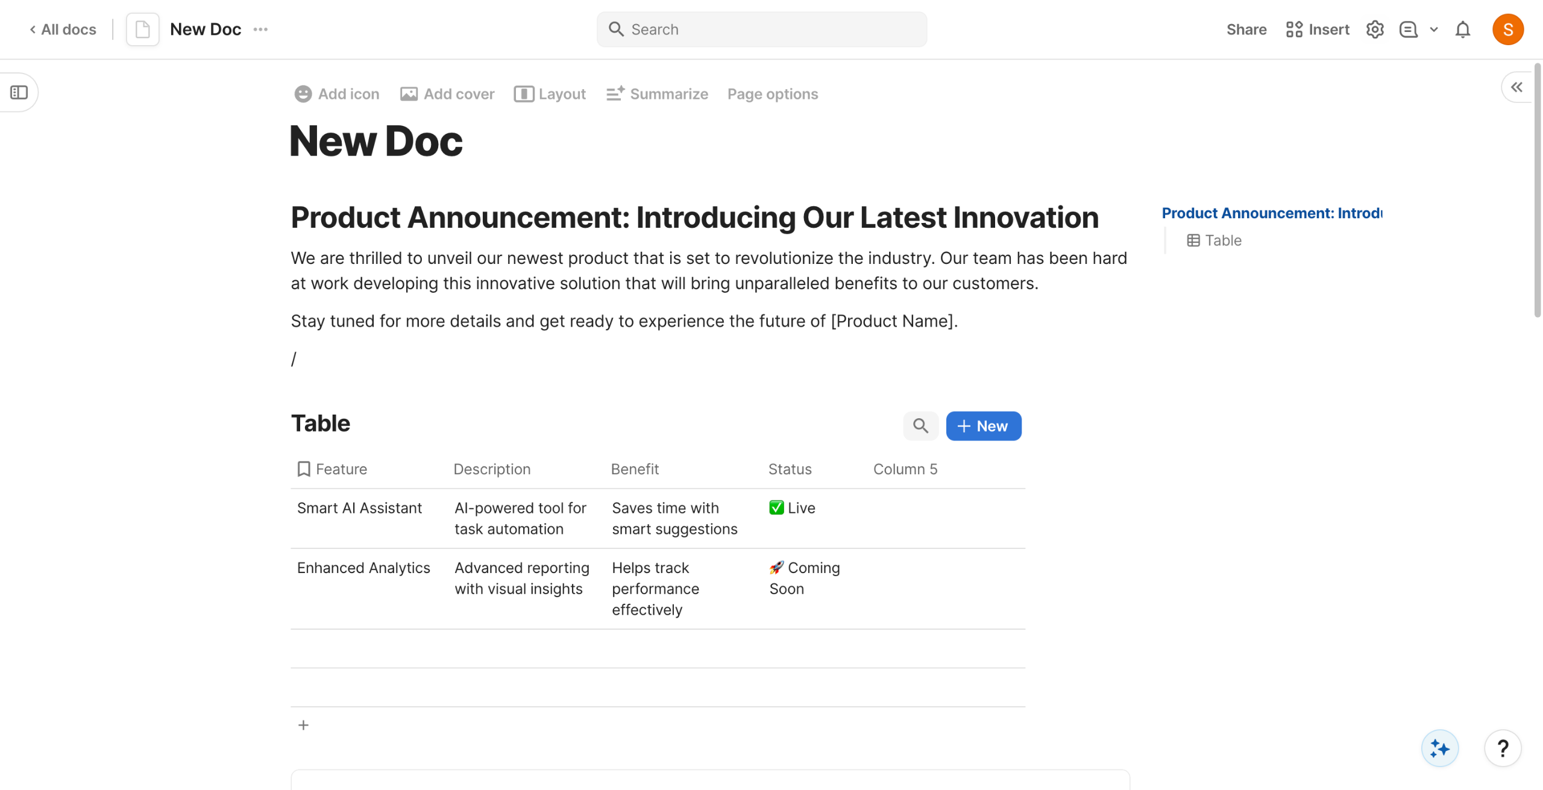Jump to Table in the outline
This screenshot has height=790, width=1543.
pyautogui.click(x=1222, y=240)
